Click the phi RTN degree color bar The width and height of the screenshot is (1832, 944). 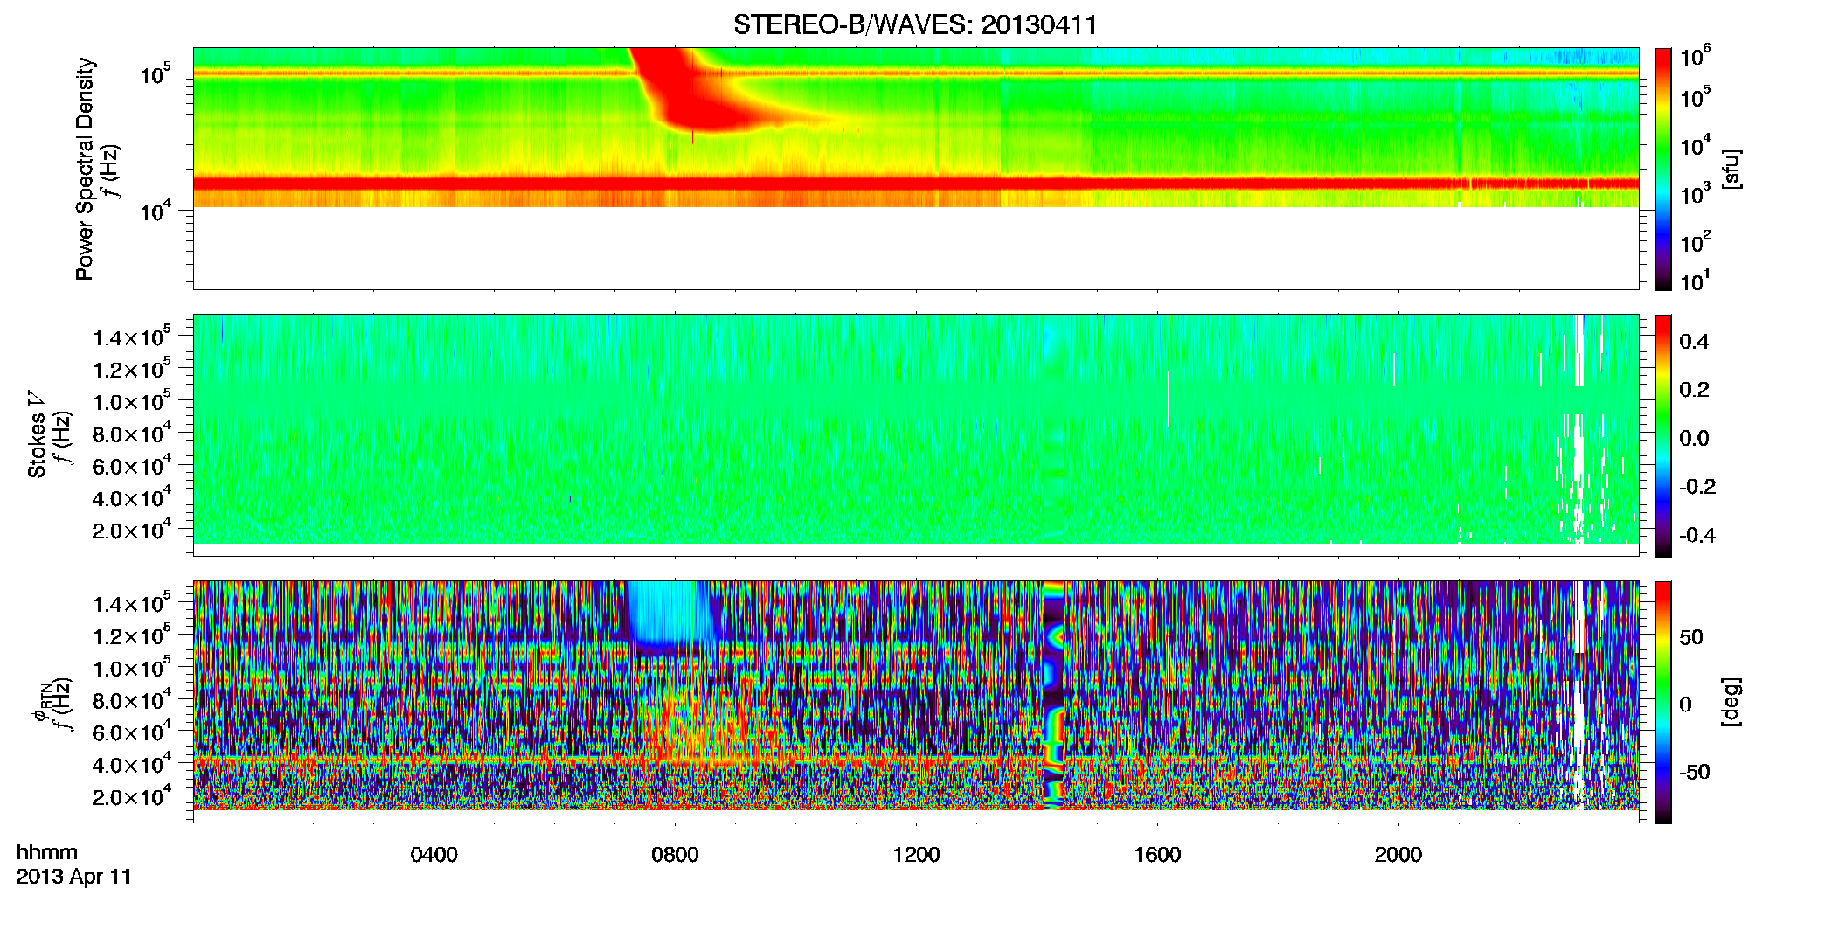coord(1663,702)
